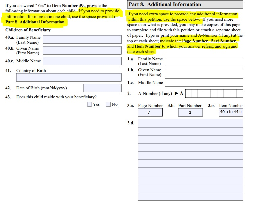Click the Part 8 Additional Information header bar
The image size is (262, 212).
click(185, 4)
